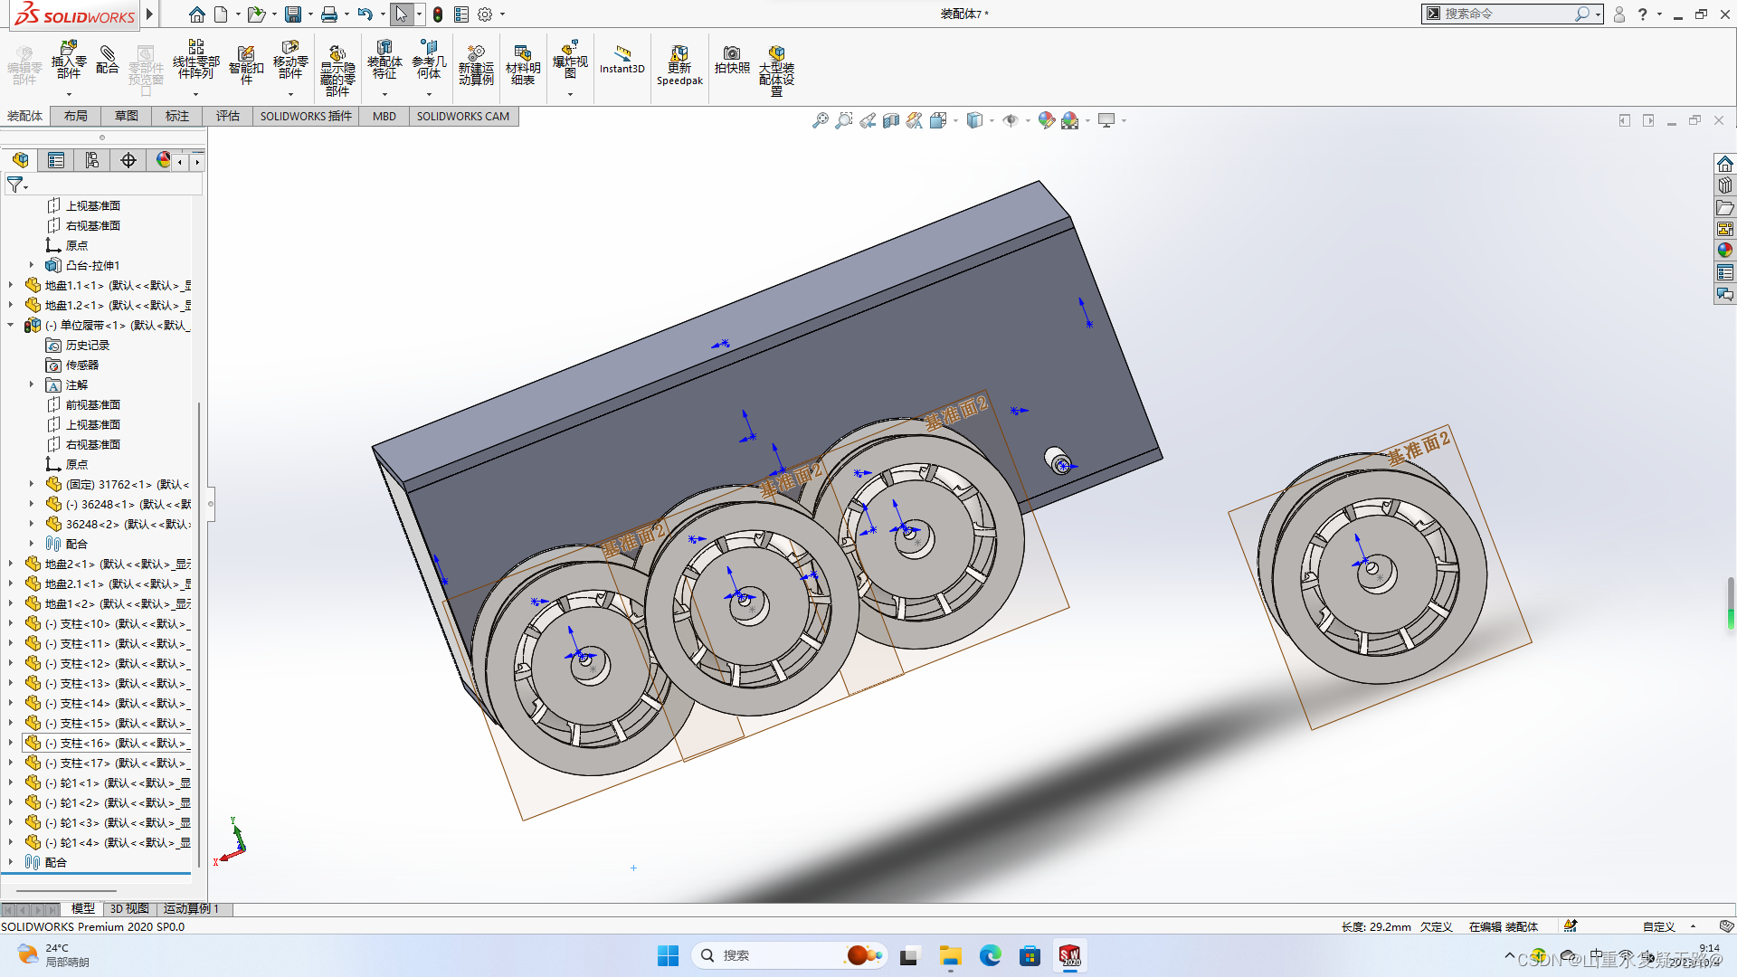Open the SOLIDWORKS CAM tab
The image size is (1737, 977).
463,116
